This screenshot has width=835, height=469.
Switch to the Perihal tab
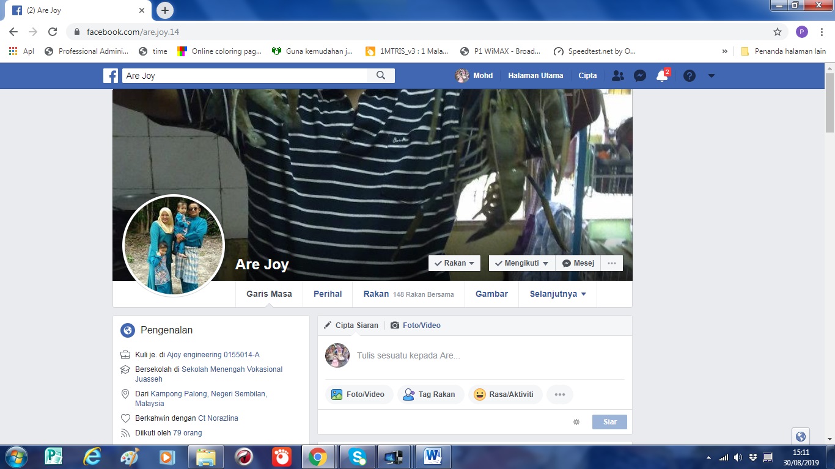tap(328, 294)
